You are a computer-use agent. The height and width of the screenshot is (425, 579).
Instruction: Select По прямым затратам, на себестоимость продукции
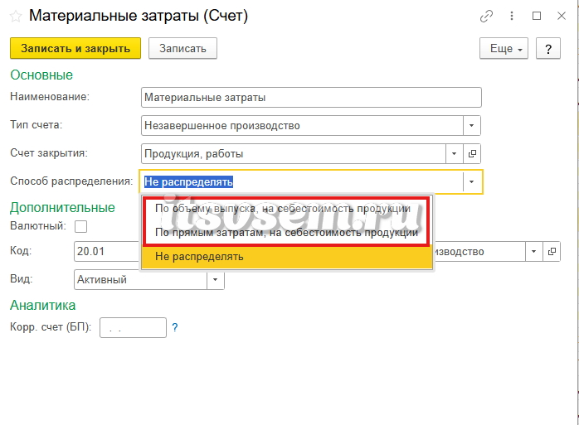click(x=286, y=233)
